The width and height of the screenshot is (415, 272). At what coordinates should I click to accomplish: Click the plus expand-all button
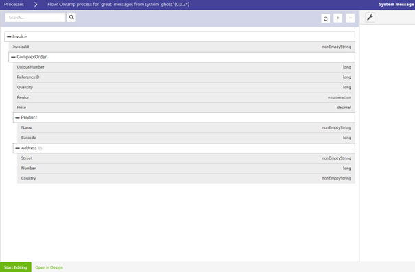(337, 18)
